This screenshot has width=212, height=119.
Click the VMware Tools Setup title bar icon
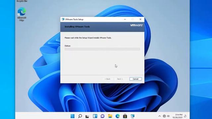click(63, 20)
